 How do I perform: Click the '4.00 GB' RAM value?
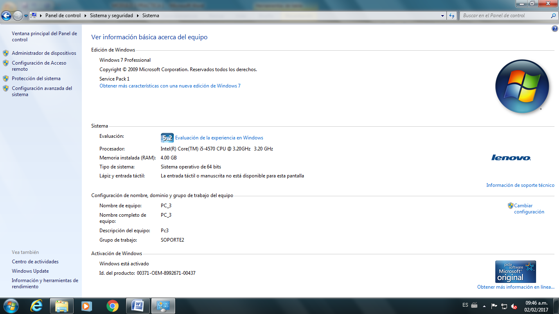coord(169,158)
